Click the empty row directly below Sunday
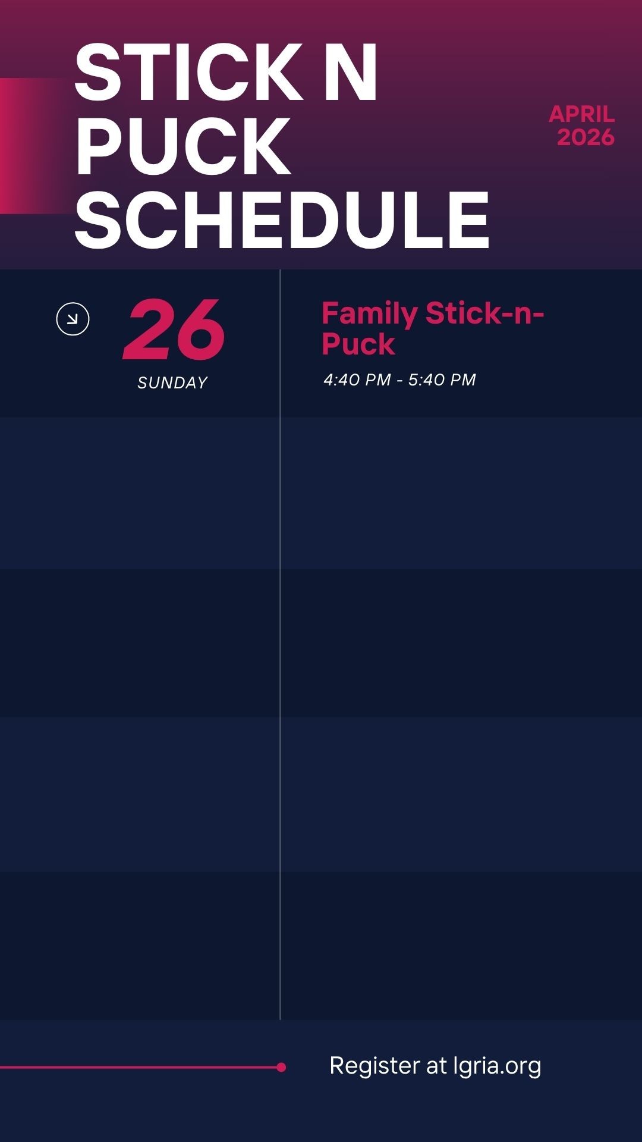This screenshot has height=1142, width=642. pos(321,492)
